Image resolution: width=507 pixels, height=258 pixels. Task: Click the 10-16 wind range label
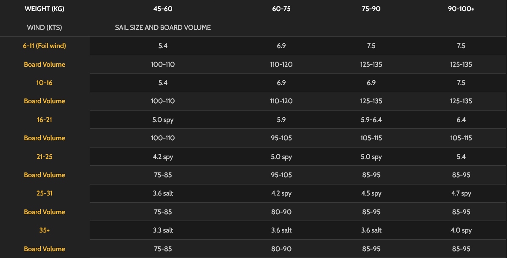44,83
